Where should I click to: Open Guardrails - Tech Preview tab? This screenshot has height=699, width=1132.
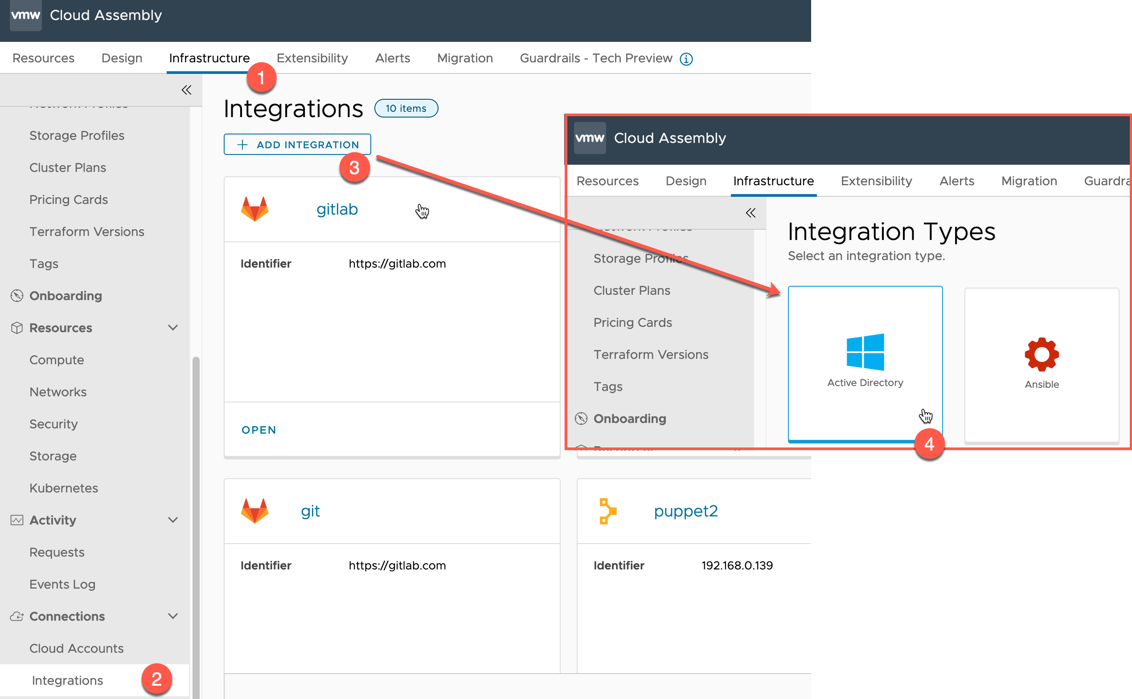click(596, 58)
